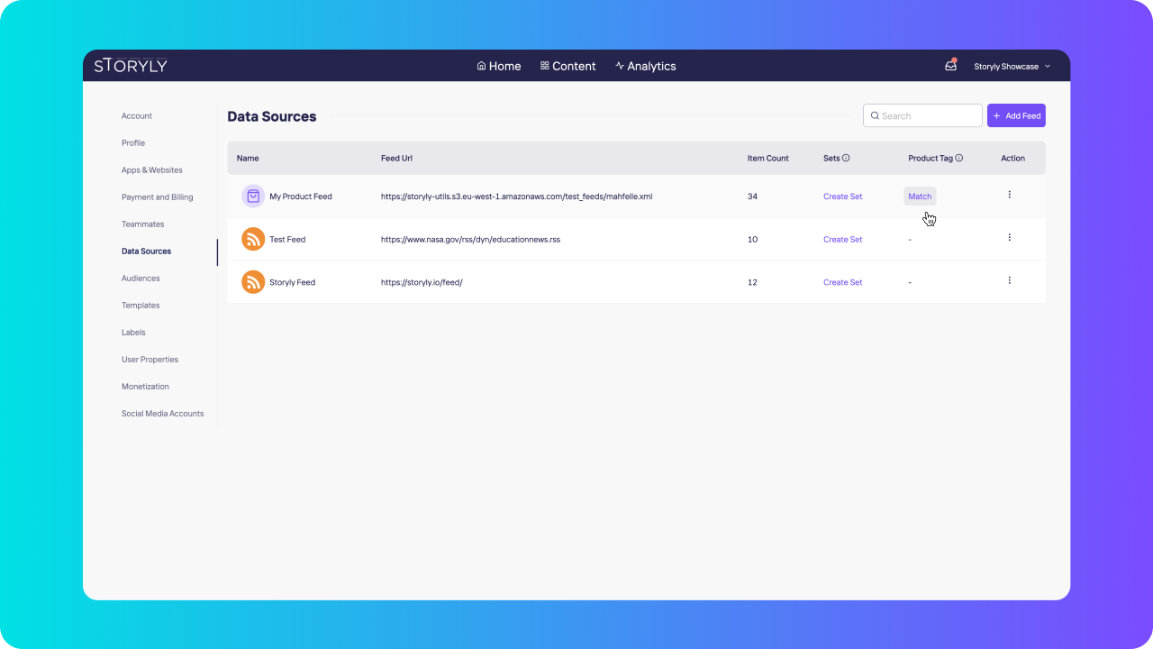Click the Sets info icon
This screenshot has width=1153, height=649.
tap(846, 158)
